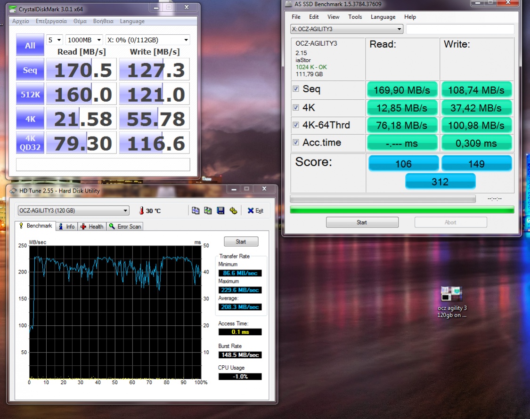Open the 1000MB test size dropdown

[x=84, y=40]
